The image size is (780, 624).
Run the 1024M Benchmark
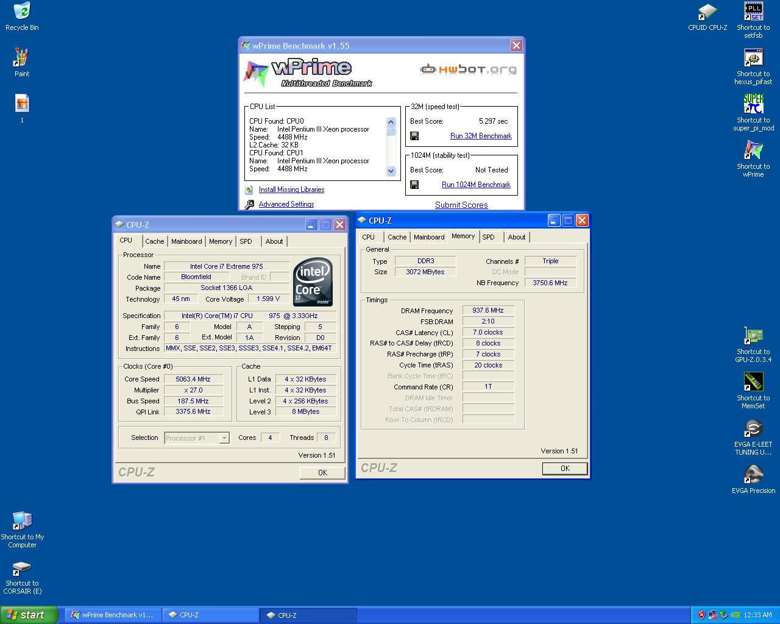(476, 185)
